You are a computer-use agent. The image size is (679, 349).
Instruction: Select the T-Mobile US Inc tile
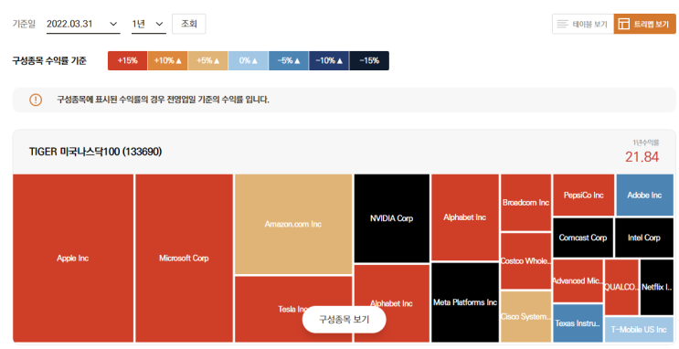click(x=639, y=330)
